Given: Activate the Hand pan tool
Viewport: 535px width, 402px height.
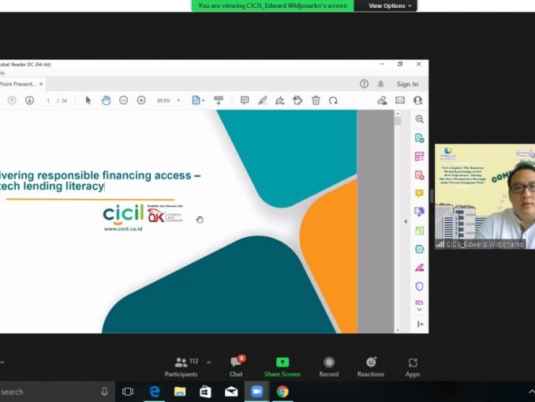Looking at the screenshot, I should coord(106,100).
